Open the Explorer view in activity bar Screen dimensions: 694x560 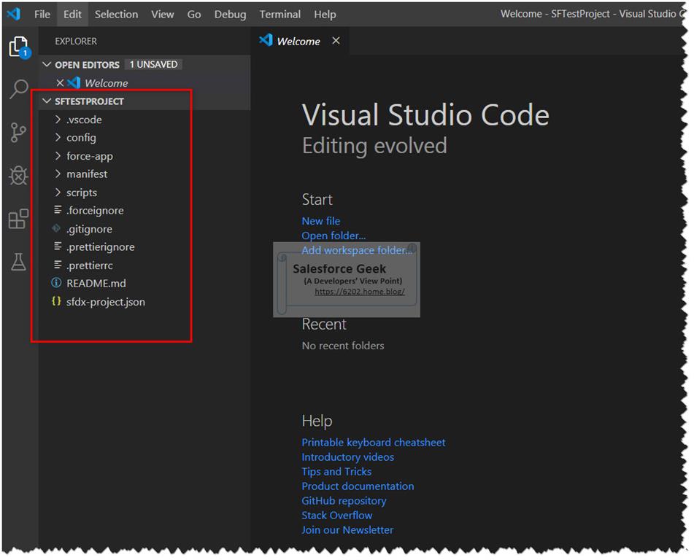point(19,47)
